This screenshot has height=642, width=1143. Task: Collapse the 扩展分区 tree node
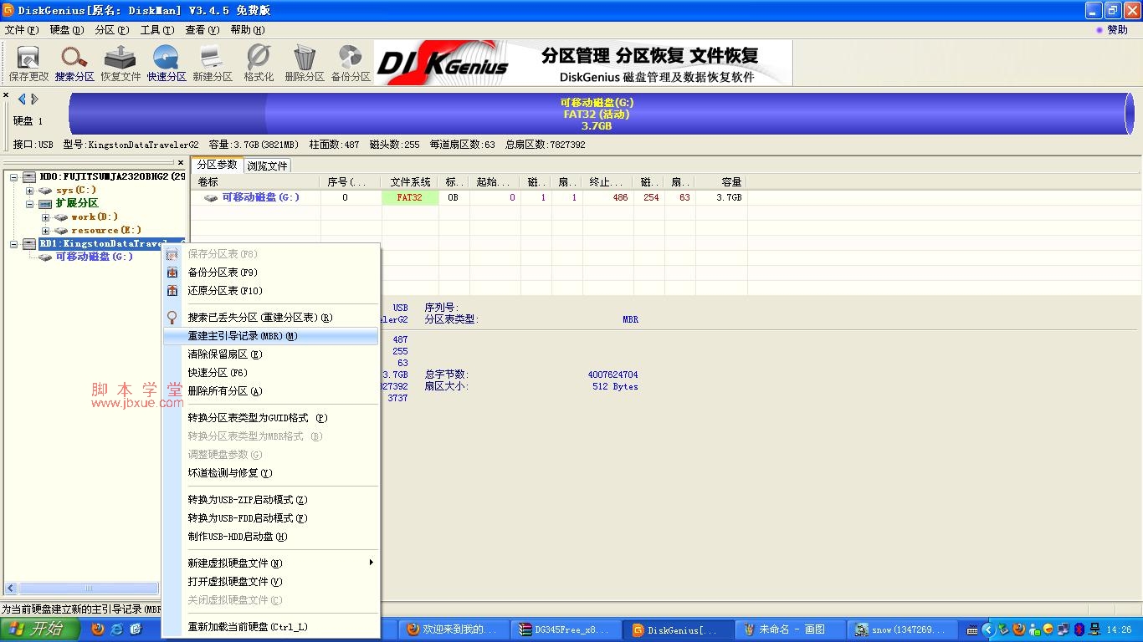click(30, 204)
